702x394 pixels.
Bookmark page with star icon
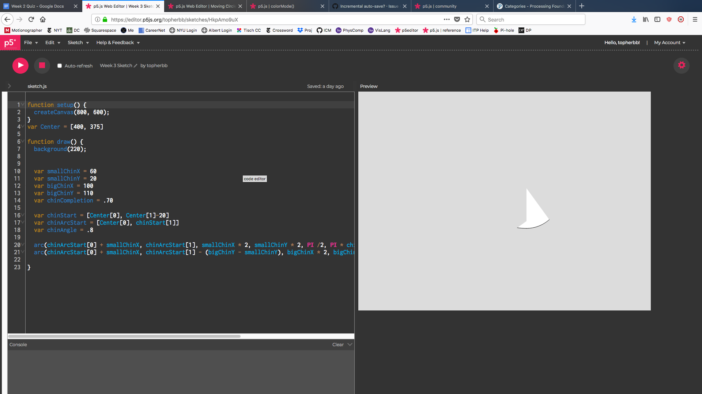click(x=467, y=19)
